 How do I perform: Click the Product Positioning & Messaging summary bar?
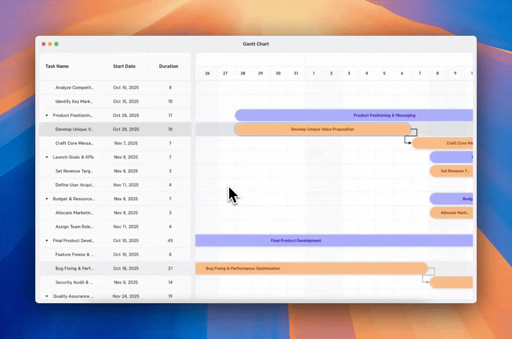pos(354,115)
